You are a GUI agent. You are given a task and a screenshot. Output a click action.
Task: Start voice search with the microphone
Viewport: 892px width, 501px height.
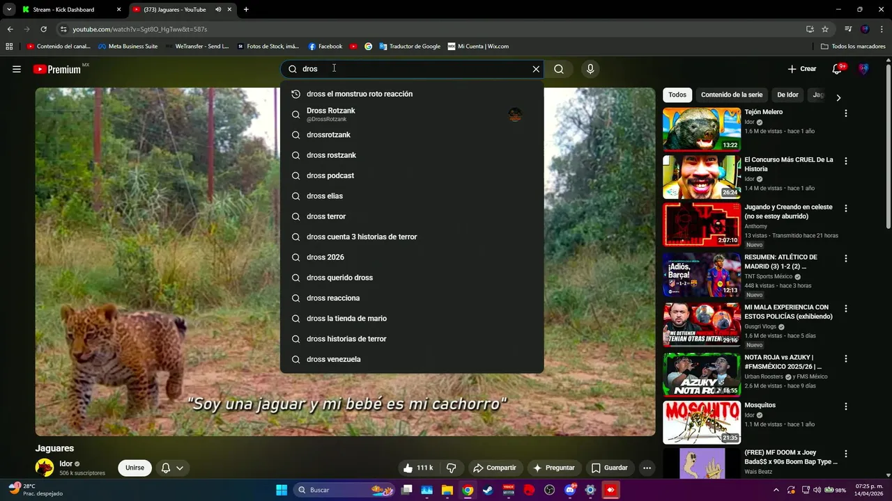coord(590,69)
